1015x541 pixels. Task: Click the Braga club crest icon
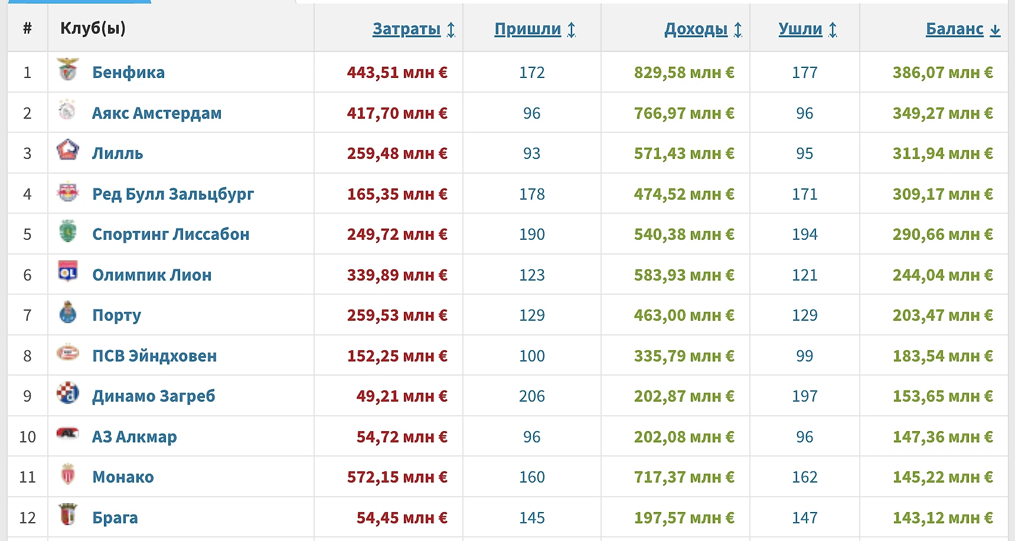click(x=68, y=514)
